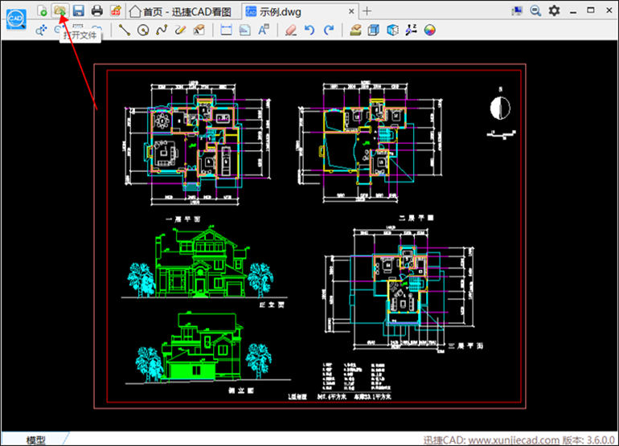
Task: Create a new file with the green plus icon
Action: tap(42, 10)
